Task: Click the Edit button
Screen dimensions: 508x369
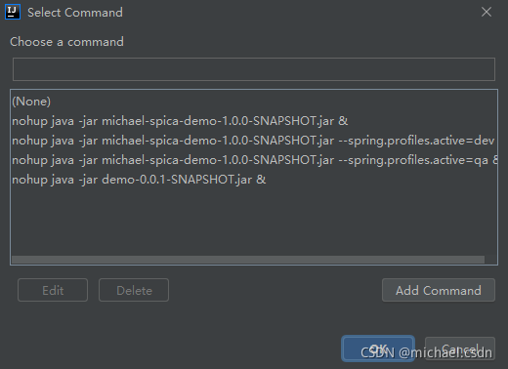Action: (53, 290)
